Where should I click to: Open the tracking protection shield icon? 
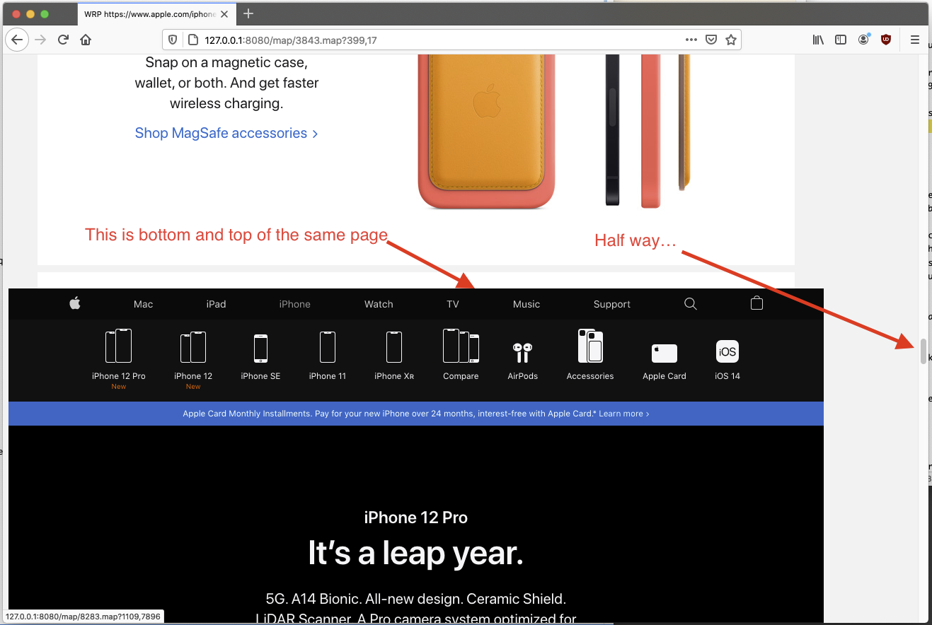[x=173, y=40]
